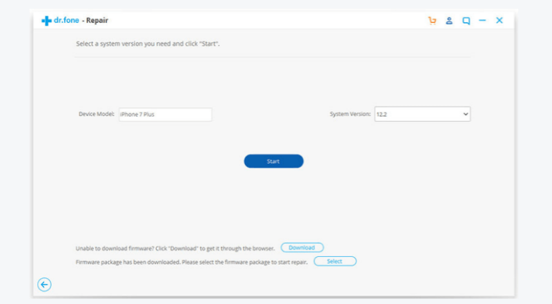This screenshot has height=304, width=552.
Task: Open the feedback chat bubble icon
Action: pos(466,21)
